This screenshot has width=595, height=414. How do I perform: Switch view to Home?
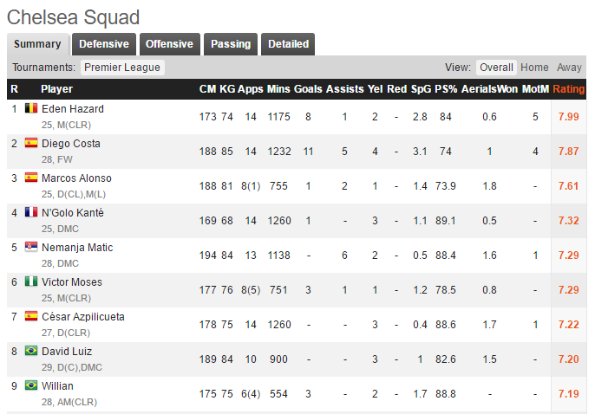(534, 68)
